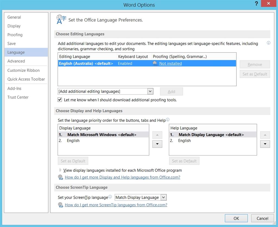The height and width of the screenshot is (227, 278).
Task: Select English in the Display Language list
Action: pos(103,141)
